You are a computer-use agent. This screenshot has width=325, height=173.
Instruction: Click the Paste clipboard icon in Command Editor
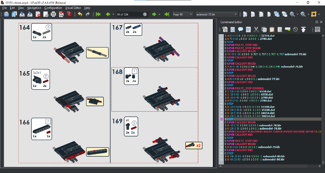(x=271, y=29)
